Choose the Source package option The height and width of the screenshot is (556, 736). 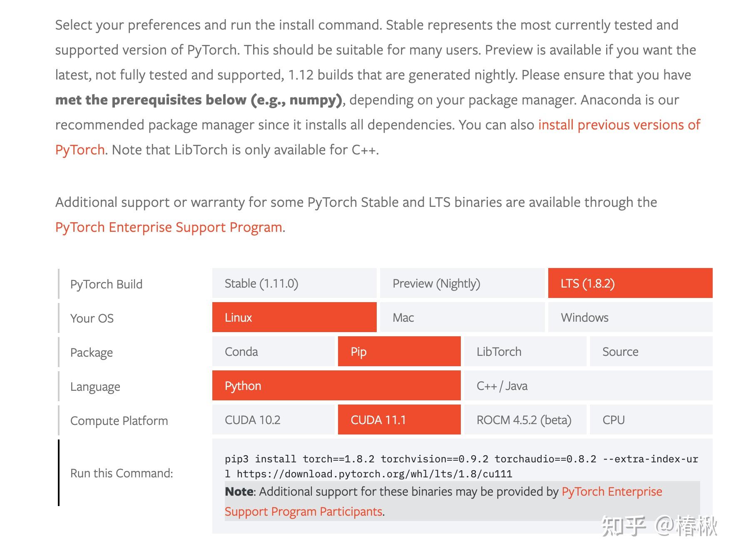[x=651, y=352]
